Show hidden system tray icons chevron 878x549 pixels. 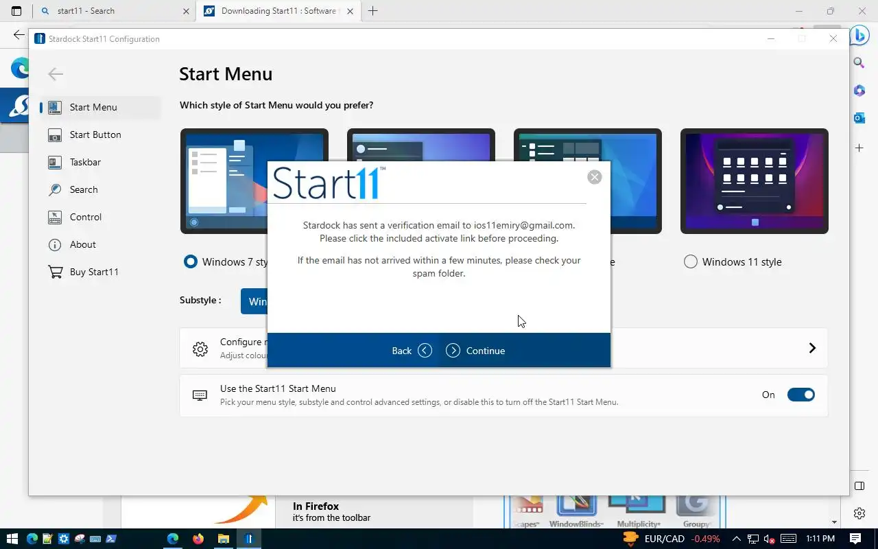(x=736, y=539)
